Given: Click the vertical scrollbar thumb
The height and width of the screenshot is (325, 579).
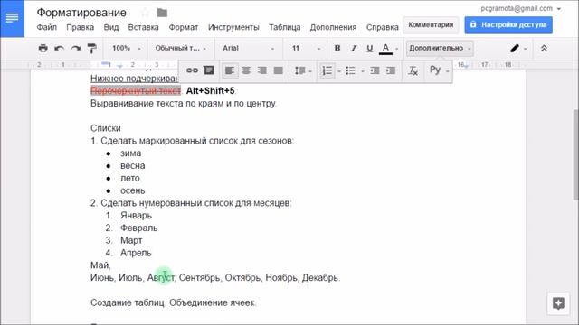Looking at the screenshot, I should [x=575, y=154].
